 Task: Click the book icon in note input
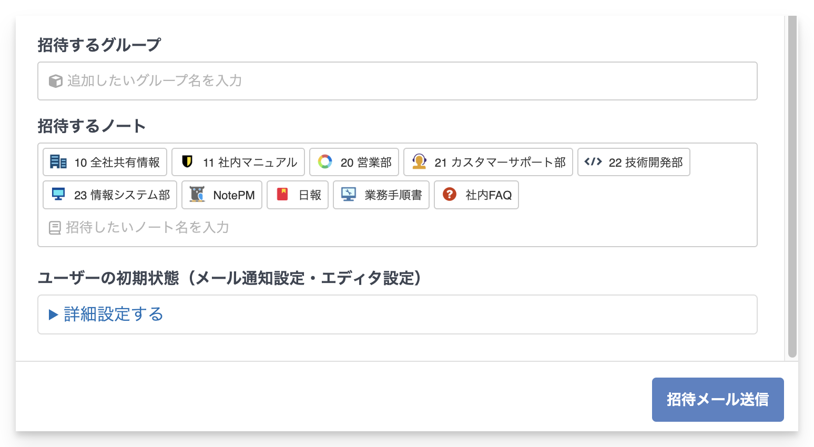click(55, 228)
